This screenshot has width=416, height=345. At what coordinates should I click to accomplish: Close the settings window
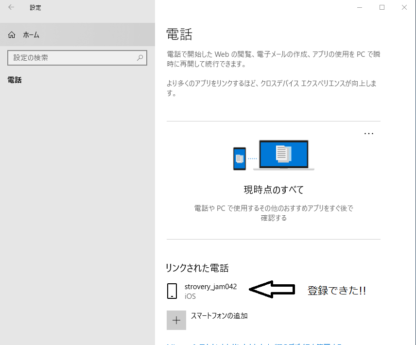[x=404, y=7]
